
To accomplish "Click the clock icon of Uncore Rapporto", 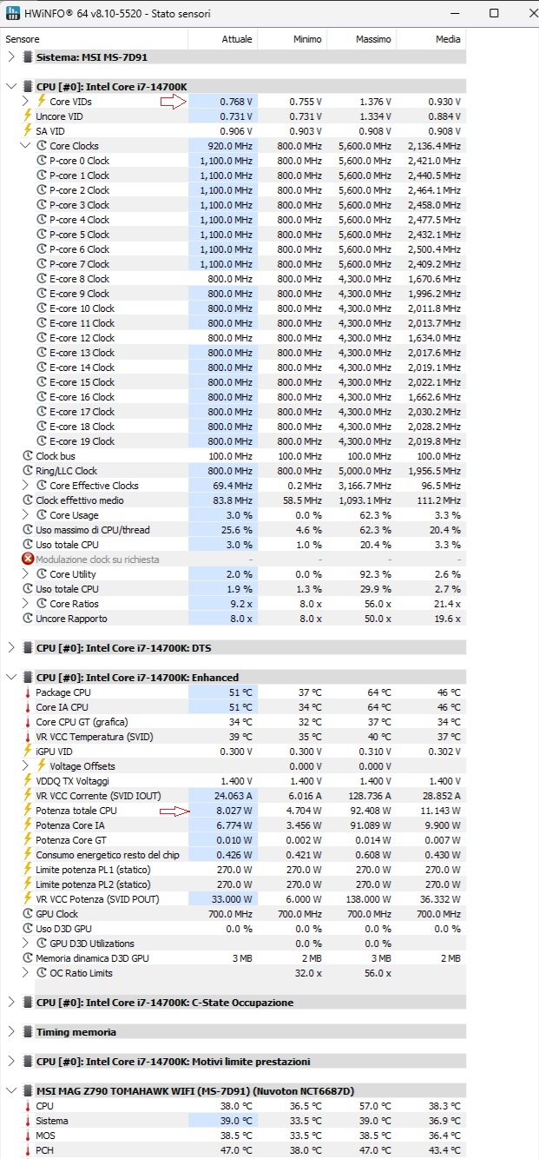I will point(27,618).
